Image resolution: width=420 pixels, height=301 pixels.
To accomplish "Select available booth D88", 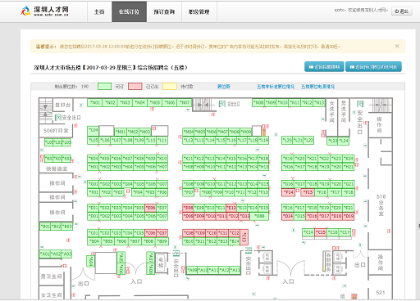I will pos(259,216).
